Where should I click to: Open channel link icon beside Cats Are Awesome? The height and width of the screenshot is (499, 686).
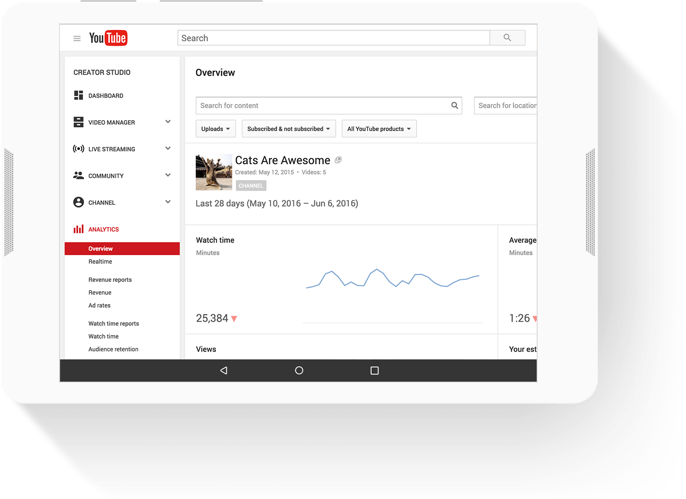pyautogui.click(x=338, y=160)
